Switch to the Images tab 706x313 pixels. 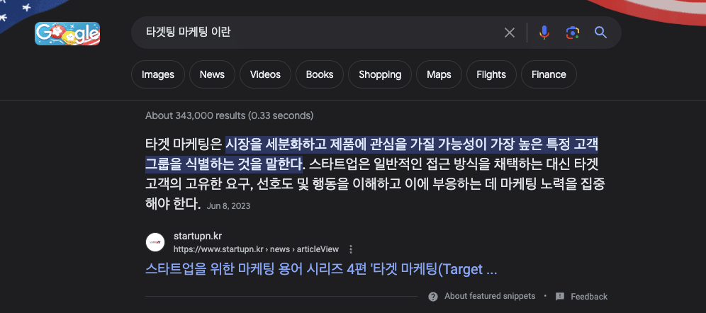click(158, 74)
